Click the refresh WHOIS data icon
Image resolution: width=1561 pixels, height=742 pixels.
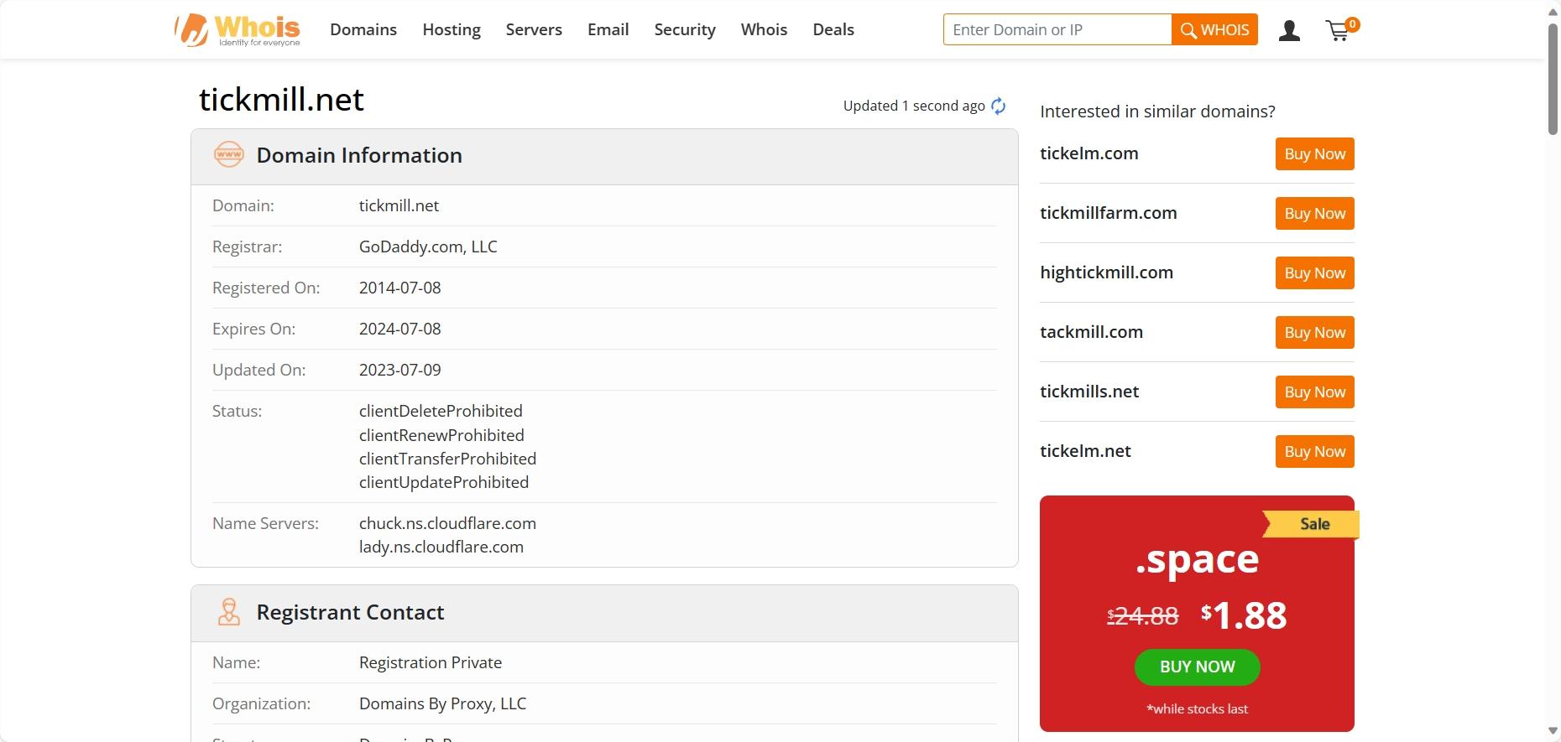(x=998, y=106)
